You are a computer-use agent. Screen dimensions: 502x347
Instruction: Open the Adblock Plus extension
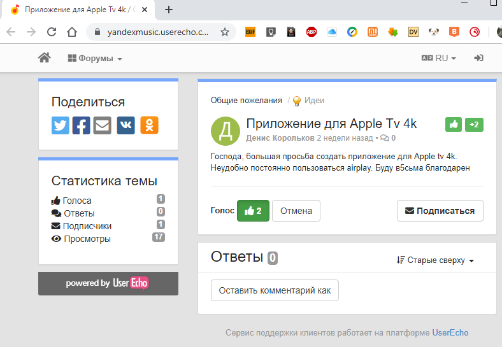[x=311, y=32]
